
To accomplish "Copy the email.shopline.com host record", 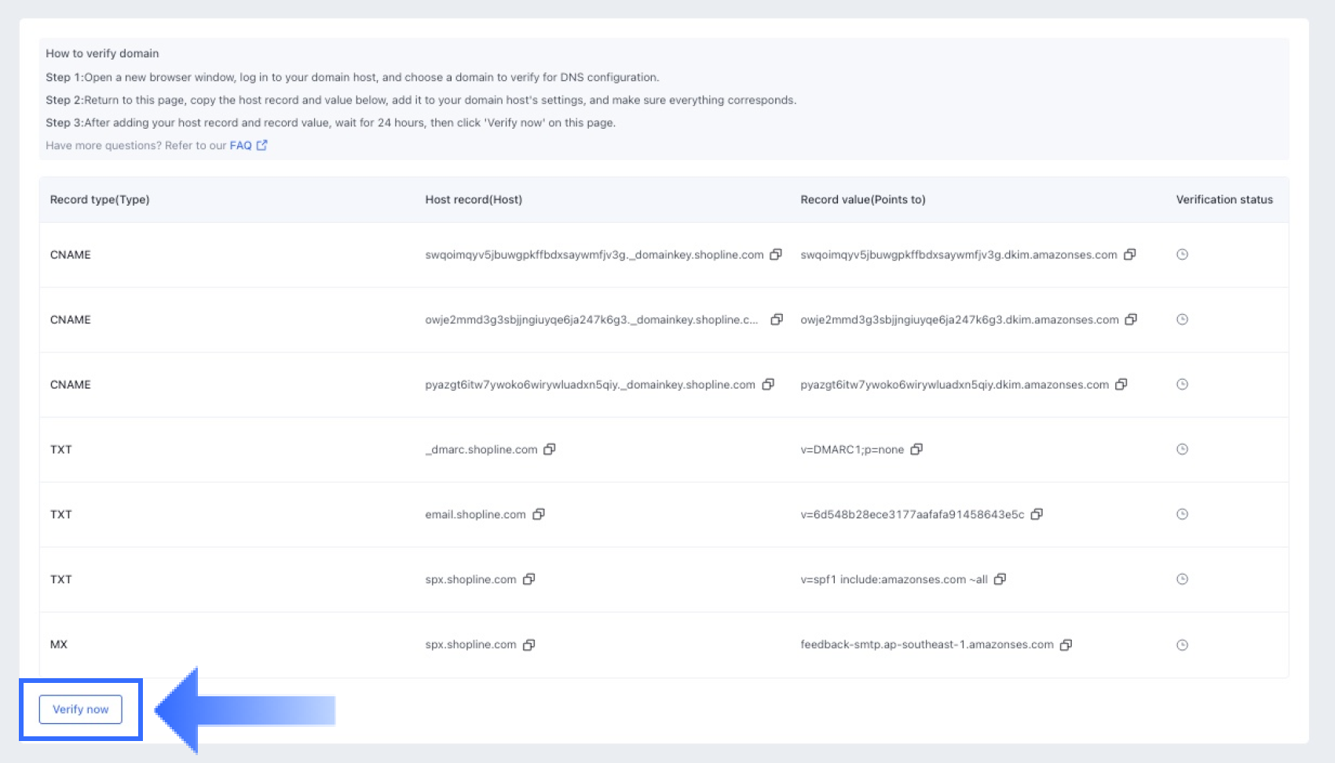I will (x=539, y=514).
